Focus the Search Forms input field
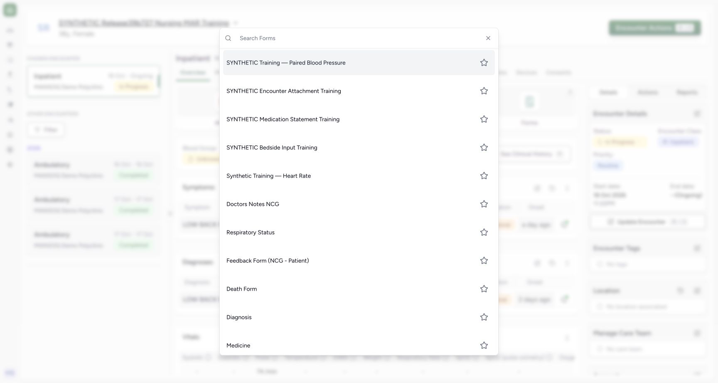Image resolution: width=718 pixels, height=383 pixels. [359, 38]
